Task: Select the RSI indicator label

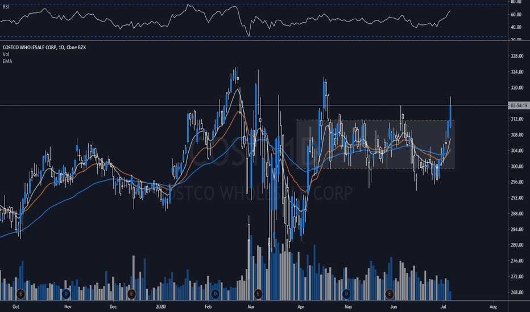Action: click(x=6, y=7)
